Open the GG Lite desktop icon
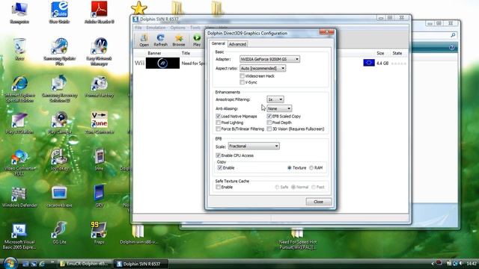Image resolution: width=479 pixels, height=269 pixels. 60,233
